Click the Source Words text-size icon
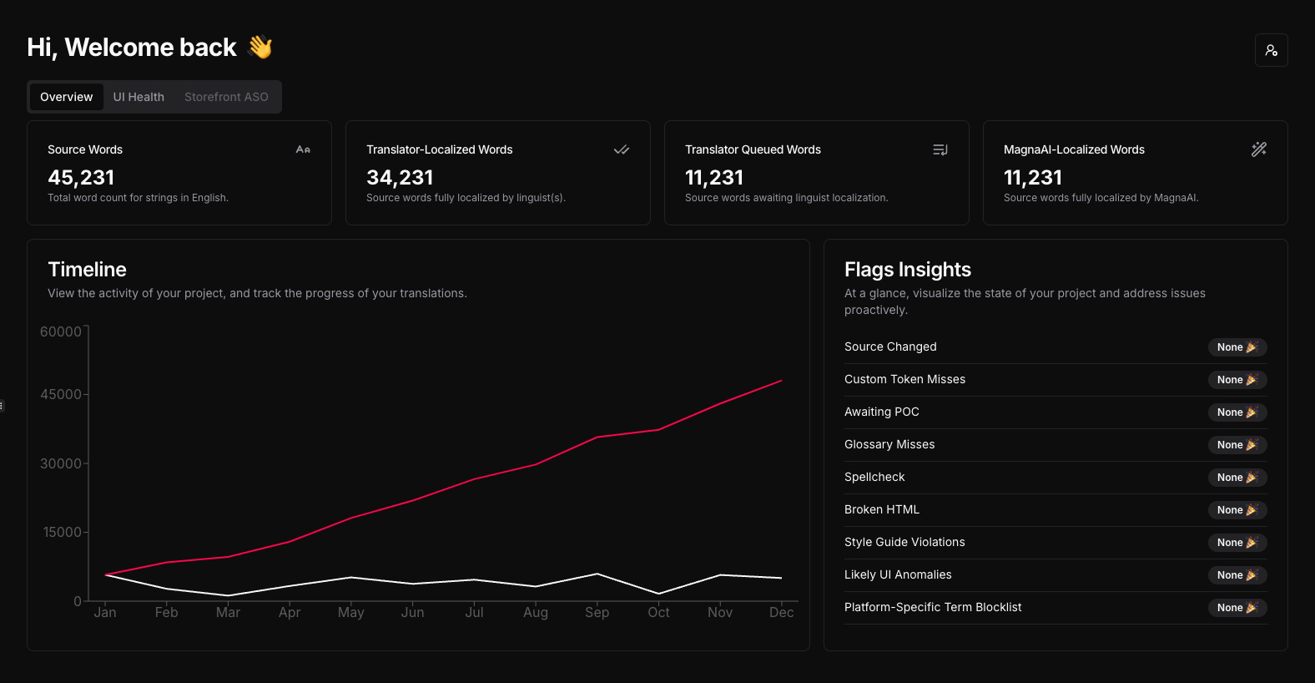Screen dimensions: 1315x683 click(303, 149)
